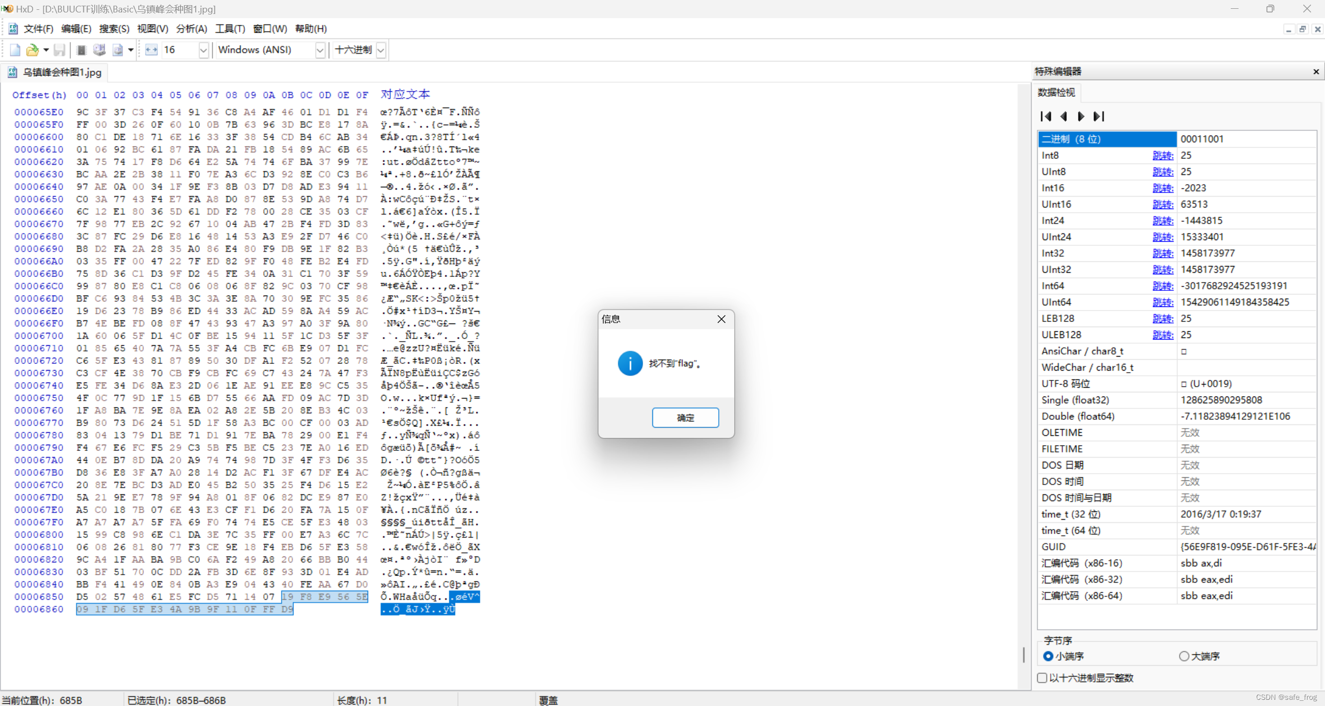
Task: Click the HxD app icon in menu bar
Action: click(x=13, y=28)
